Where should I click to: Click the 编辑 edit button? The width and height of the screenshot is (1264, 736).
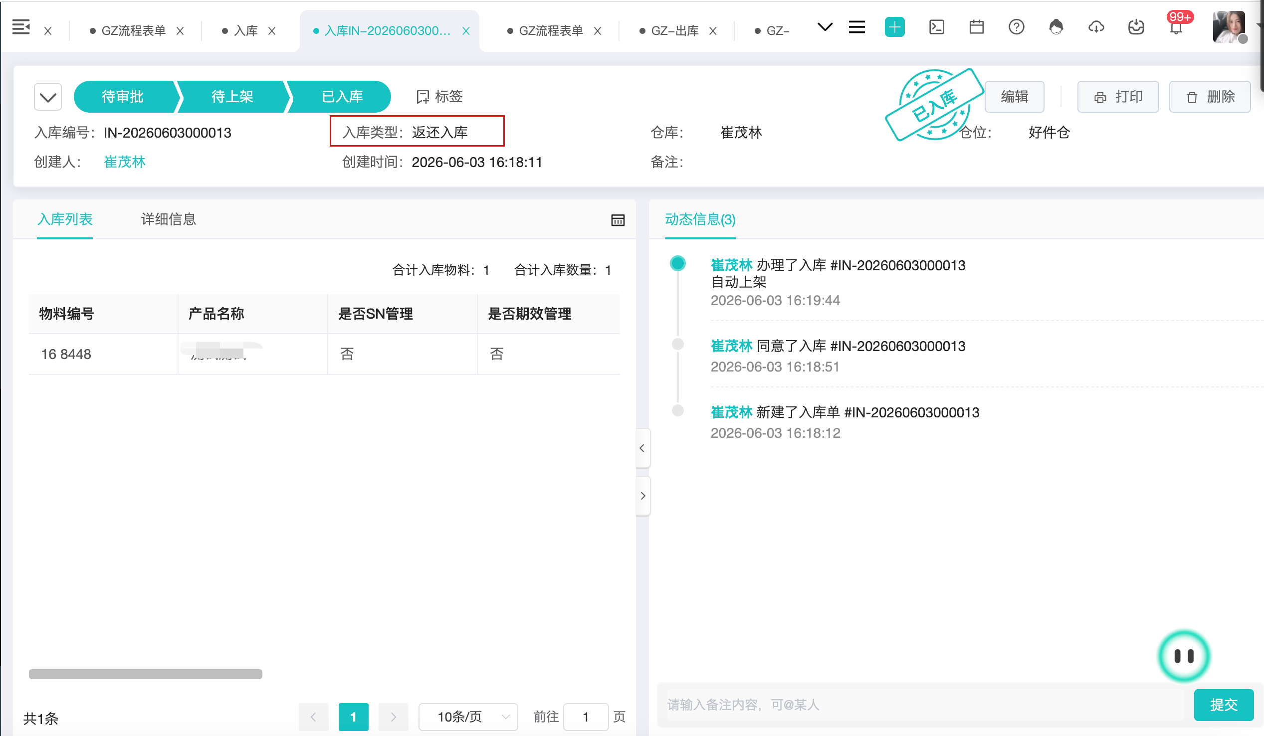pos(1014,97)
